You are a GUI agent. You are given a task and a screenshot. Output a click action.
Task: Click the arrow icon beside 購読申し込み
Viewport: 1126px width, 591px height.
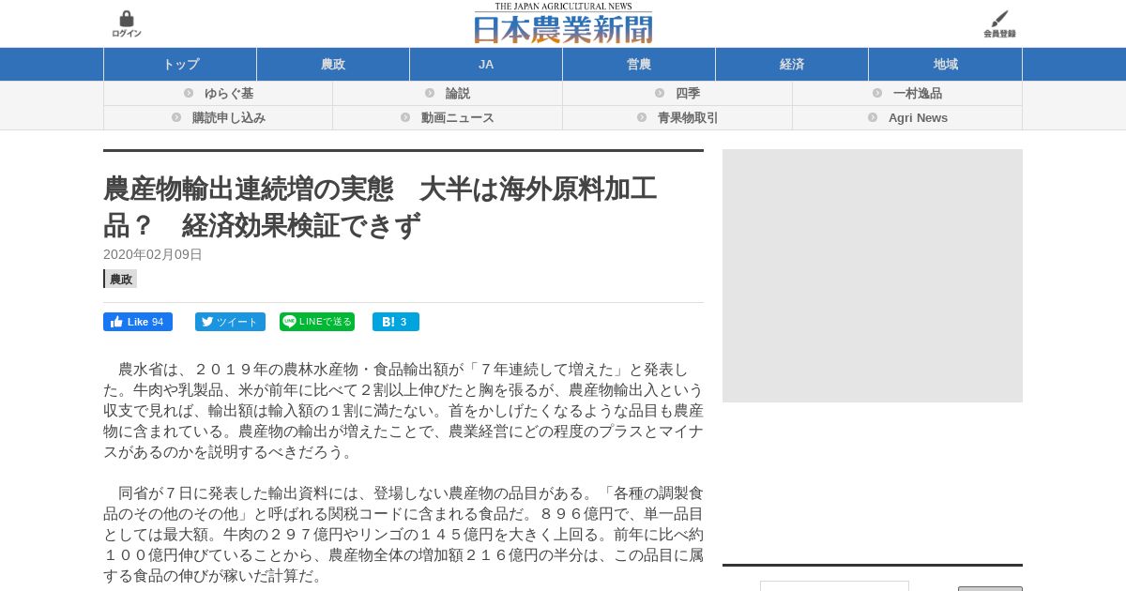[176, 117]
